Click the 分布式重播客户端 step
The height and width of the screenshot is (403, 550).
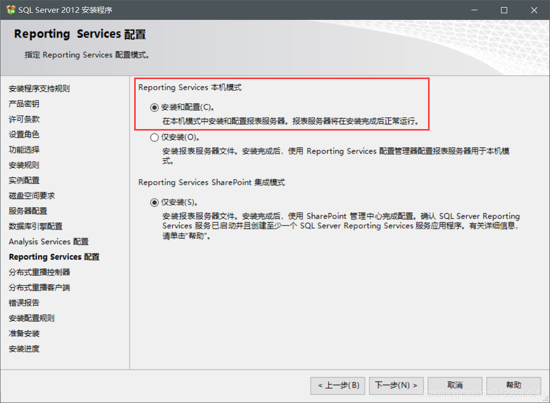point(39,288)
